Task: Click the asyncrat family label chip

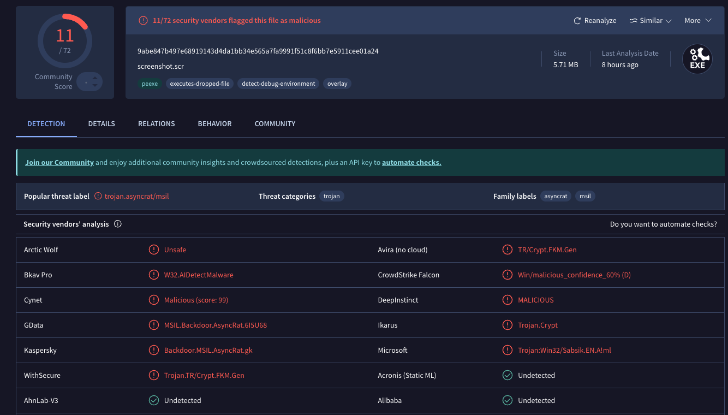Action: coord(556,196)
